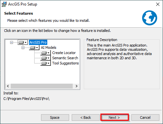Click the setup installer icon in title bar
This screenshot has height=124, width=163.
(4, 4)
